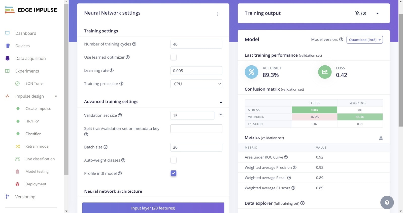Screen dimensions: 403x213
Task: Go to the Model testing page
Action: (37, 172)
